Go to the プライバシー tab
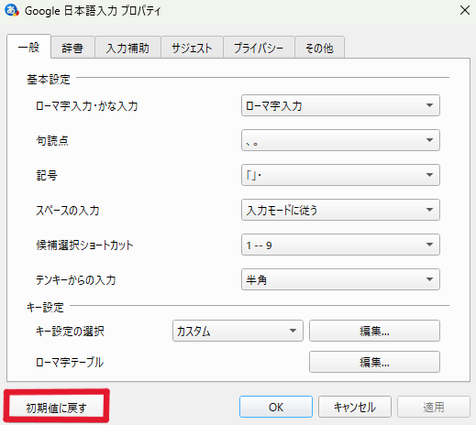The height and width of the screenshot is (425, 476). point(259,48)
